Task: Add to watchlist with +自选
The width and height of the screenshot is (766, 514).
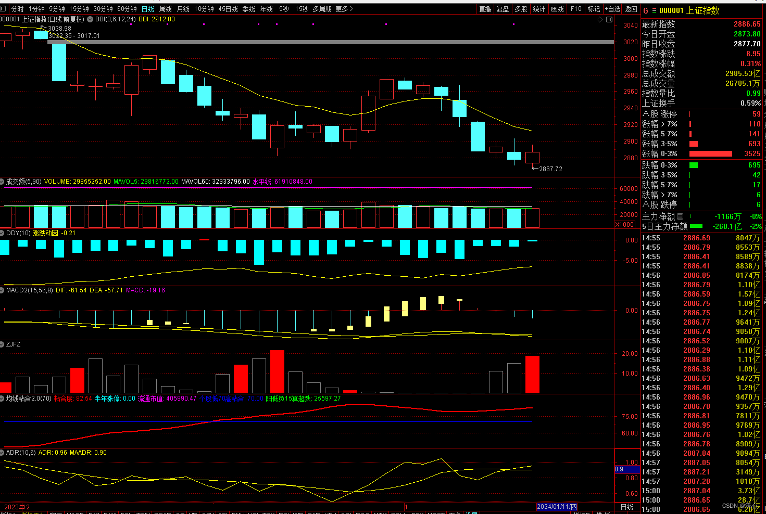Action: (x=613, y=9)
